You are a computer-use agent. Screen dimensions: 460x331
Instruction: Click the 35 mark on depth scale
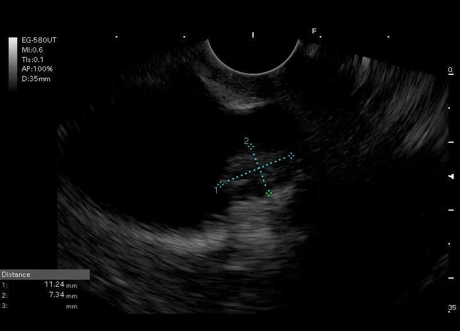coord(452,308)
